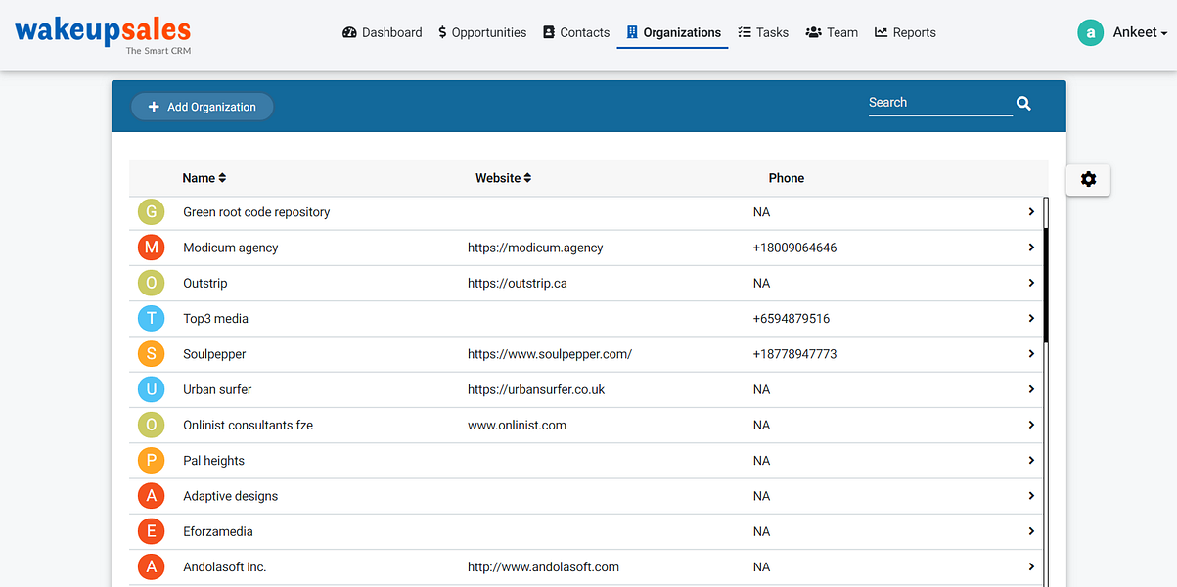Expand the Adaptive designs row chevron
The height and width of the screenshot is (587, 1177).
pyautogui.click(x=1031, y=496)
